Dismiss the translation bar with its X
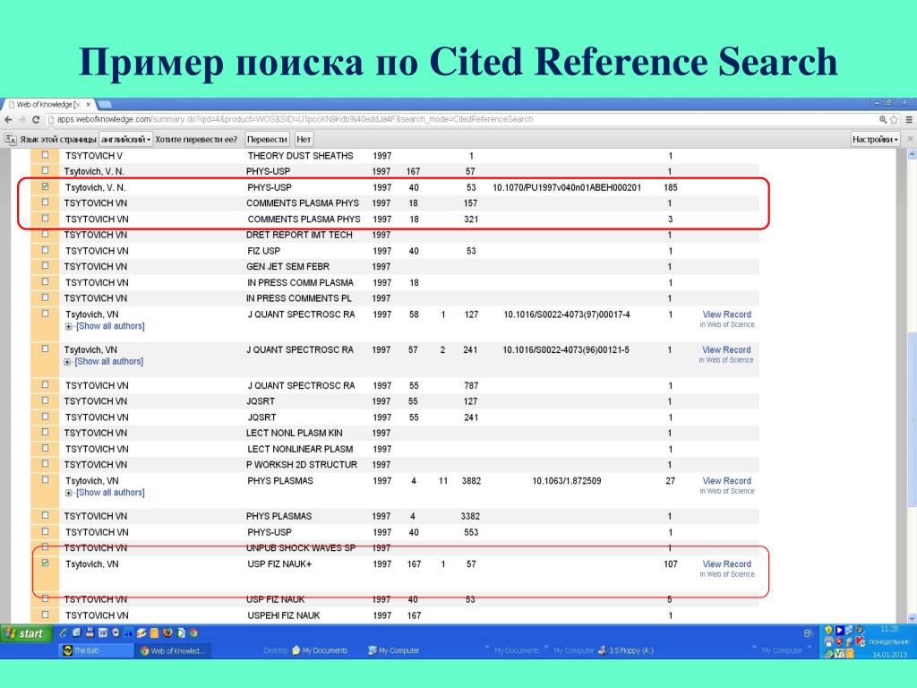This screenshot has height=688, width=917. [910, 139]
